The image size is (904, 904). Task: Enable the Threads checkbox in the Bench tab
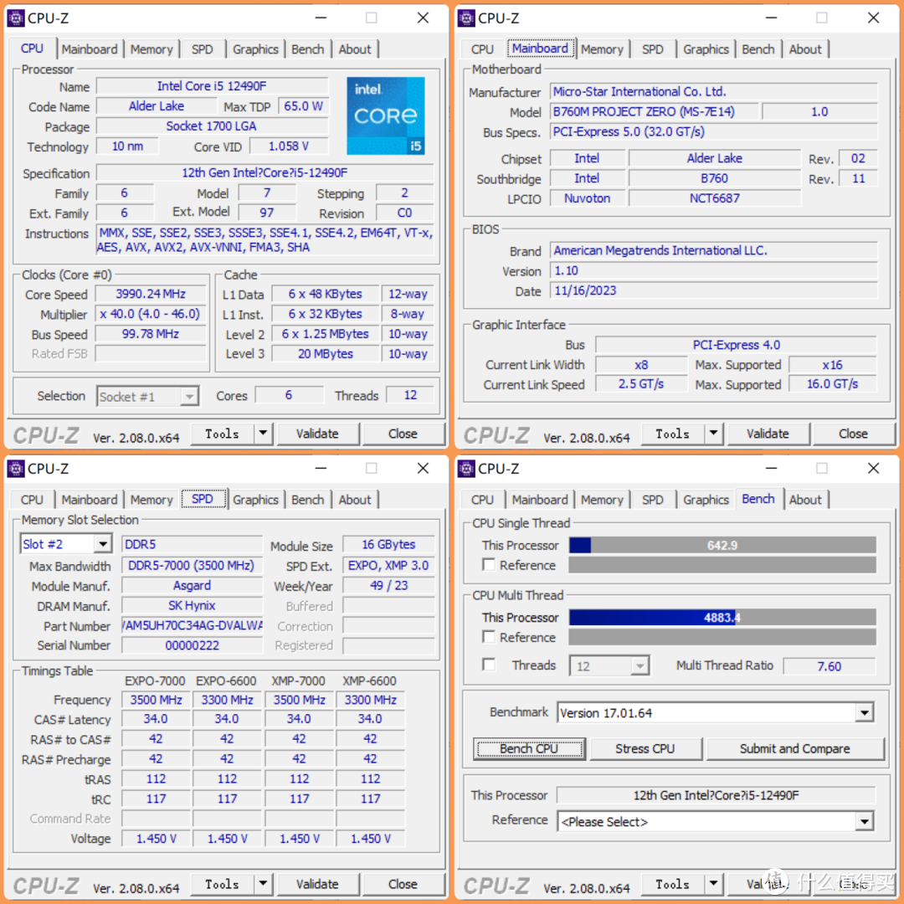point(490,665)
